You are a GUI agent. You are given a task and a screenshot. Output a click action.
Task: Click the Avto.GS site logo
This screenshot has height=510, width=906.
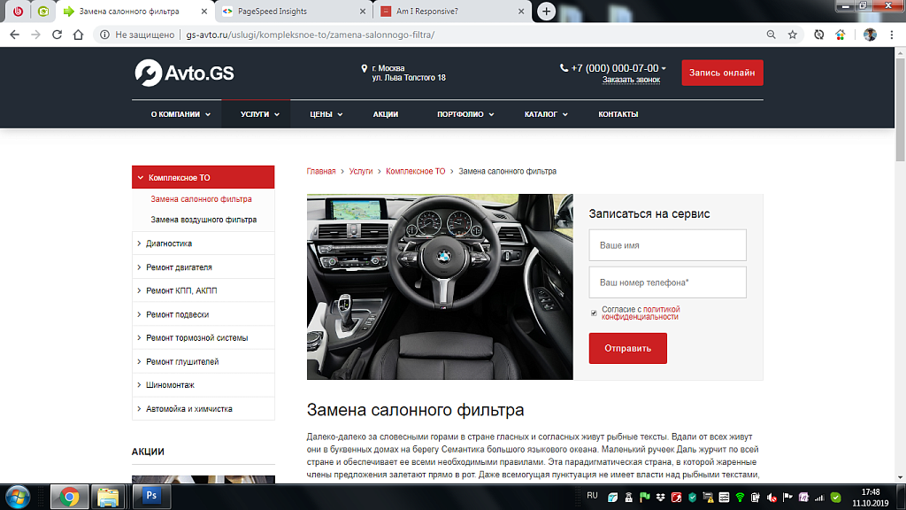coord(183,73)
